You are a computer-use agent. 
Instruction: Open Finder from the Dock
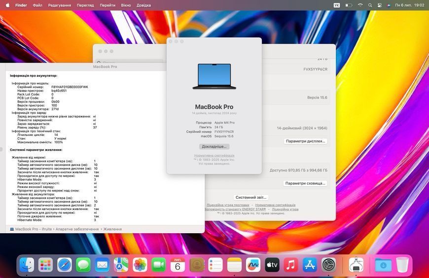click(x=27, y=265)
